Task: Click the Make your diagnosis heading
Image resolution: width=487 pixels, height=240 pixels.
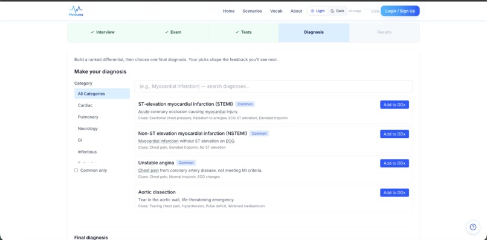Action: tap(100, 72)
